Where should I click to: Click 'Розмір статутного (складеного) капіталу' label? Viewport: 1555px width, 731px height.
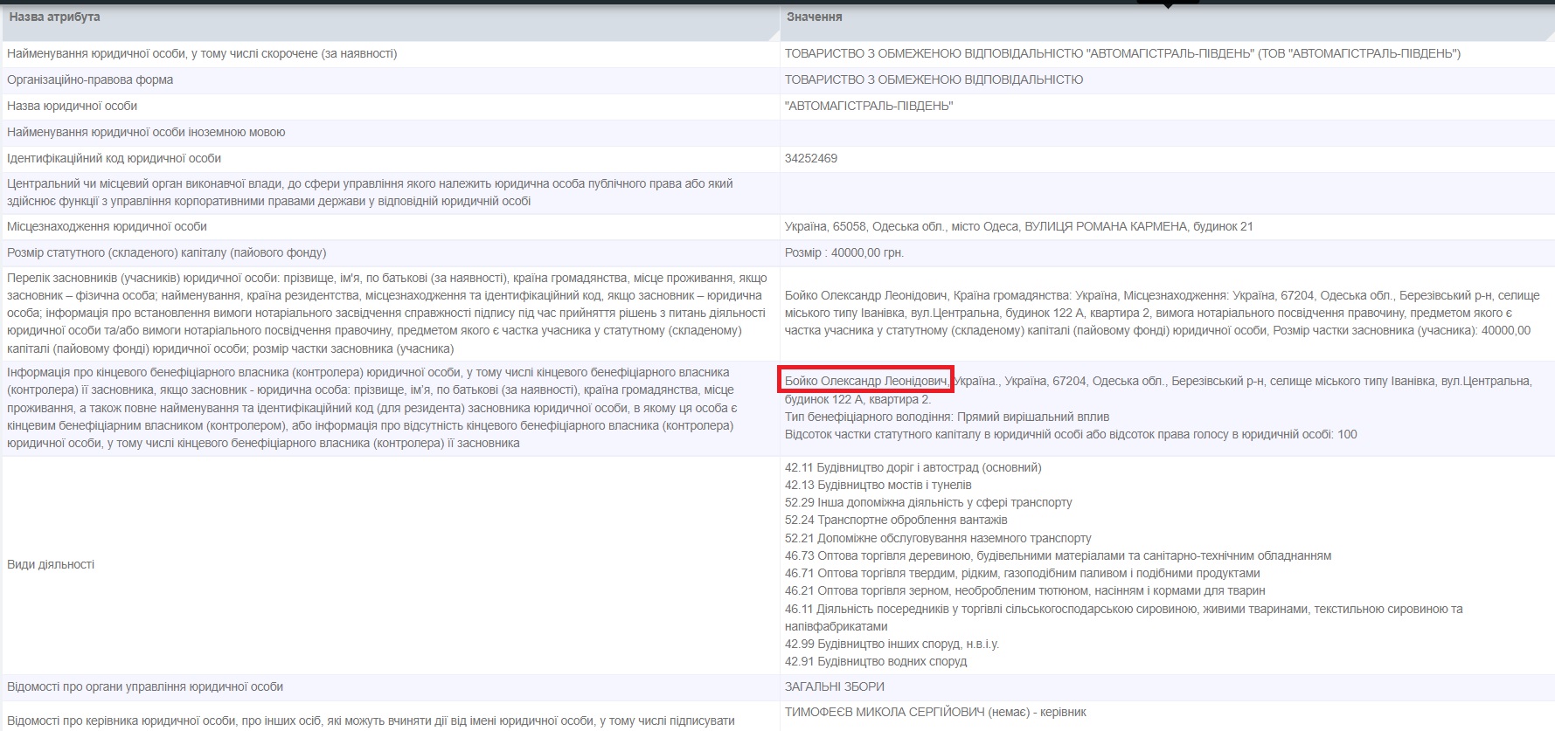coord(166,252)
